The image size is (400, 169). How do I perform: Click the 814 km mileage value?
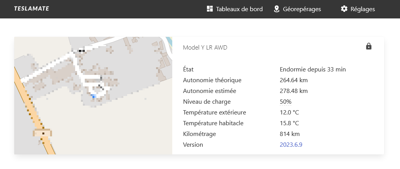[x=290, y=134]
